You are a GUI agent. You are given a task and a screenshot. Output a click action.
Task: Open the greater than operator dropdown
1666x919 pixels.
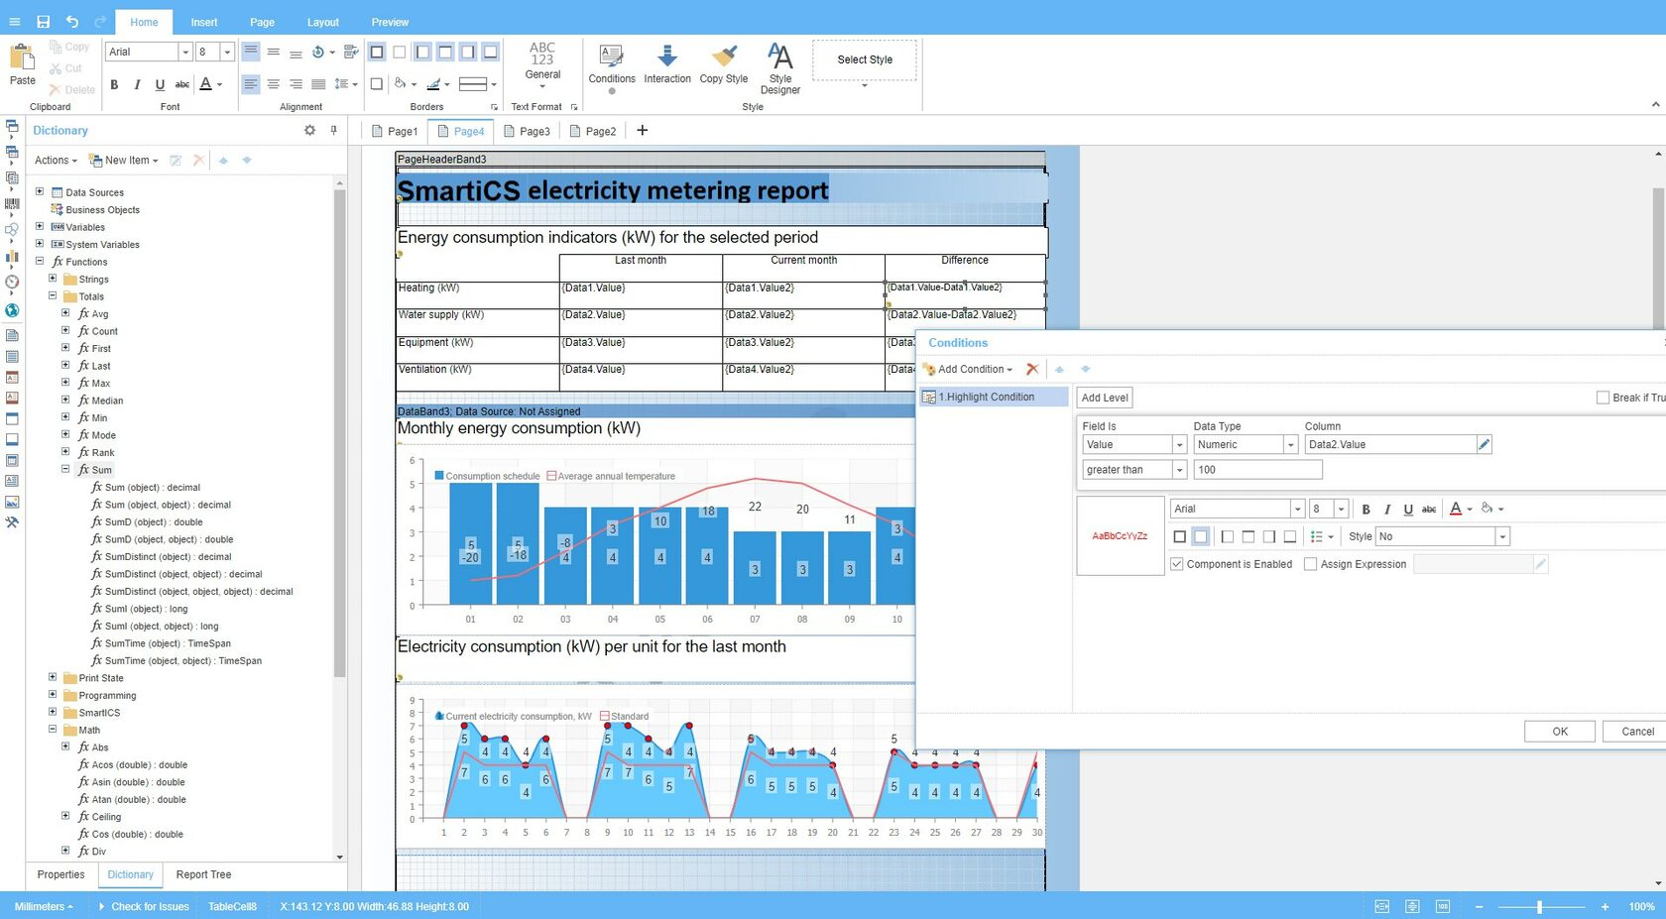pos(1179,470)
